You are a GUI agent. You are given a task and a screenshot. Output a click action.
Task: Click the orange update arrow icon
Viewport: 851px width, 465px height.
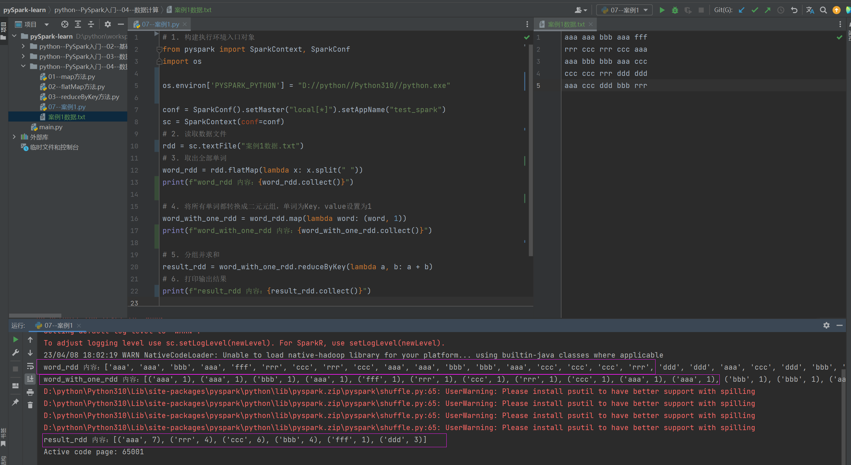(837, 10)
